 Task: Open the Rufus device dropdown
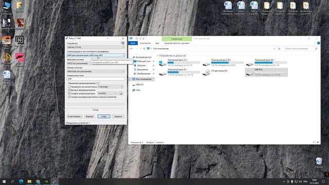pos(96,47)
